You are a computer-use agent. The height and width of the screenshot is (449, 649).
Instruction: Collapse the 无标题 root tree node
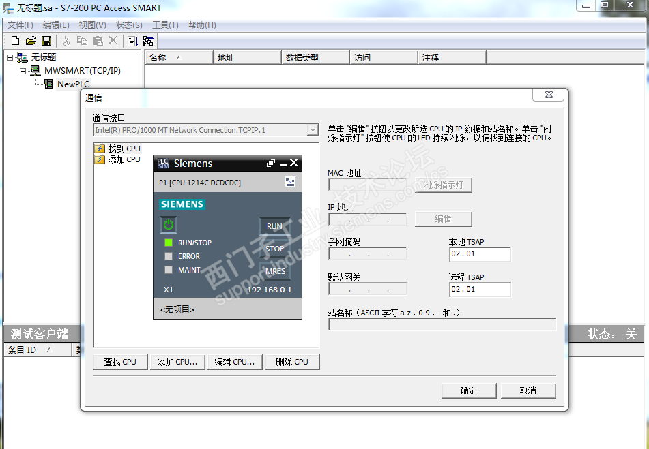[10, 57]
